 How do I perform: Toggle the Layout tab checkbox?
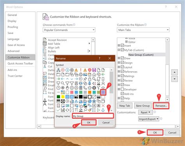[122, 67]
